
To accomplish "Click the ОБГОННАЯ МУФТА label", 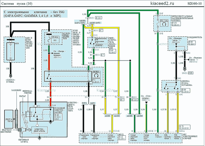I will click(23, 141).
